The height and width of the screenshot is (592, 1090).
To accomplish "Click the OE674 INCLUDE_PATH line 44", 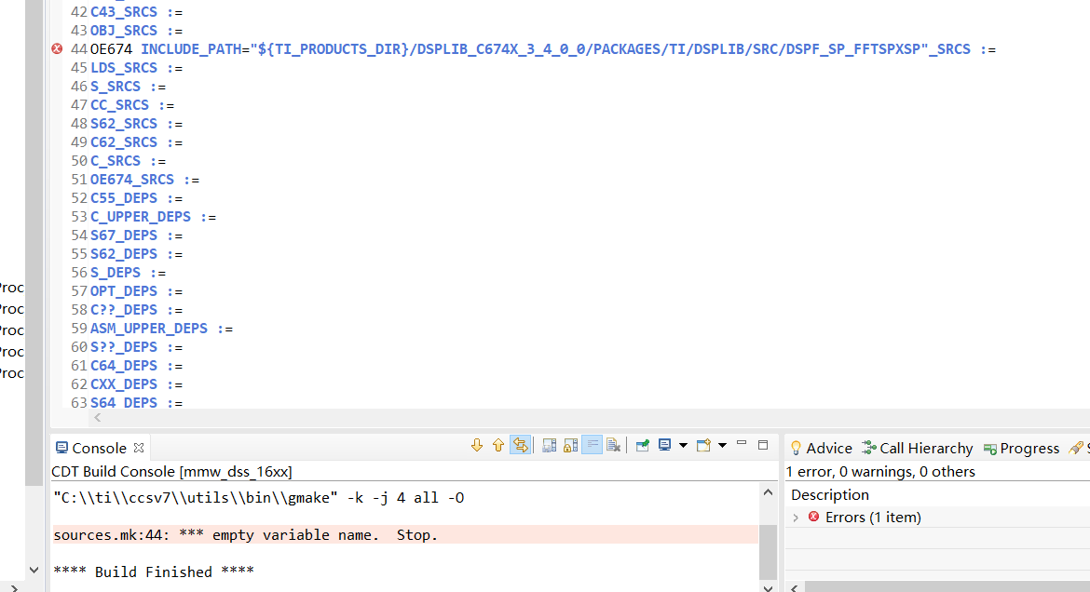I will tap(543, 49).
